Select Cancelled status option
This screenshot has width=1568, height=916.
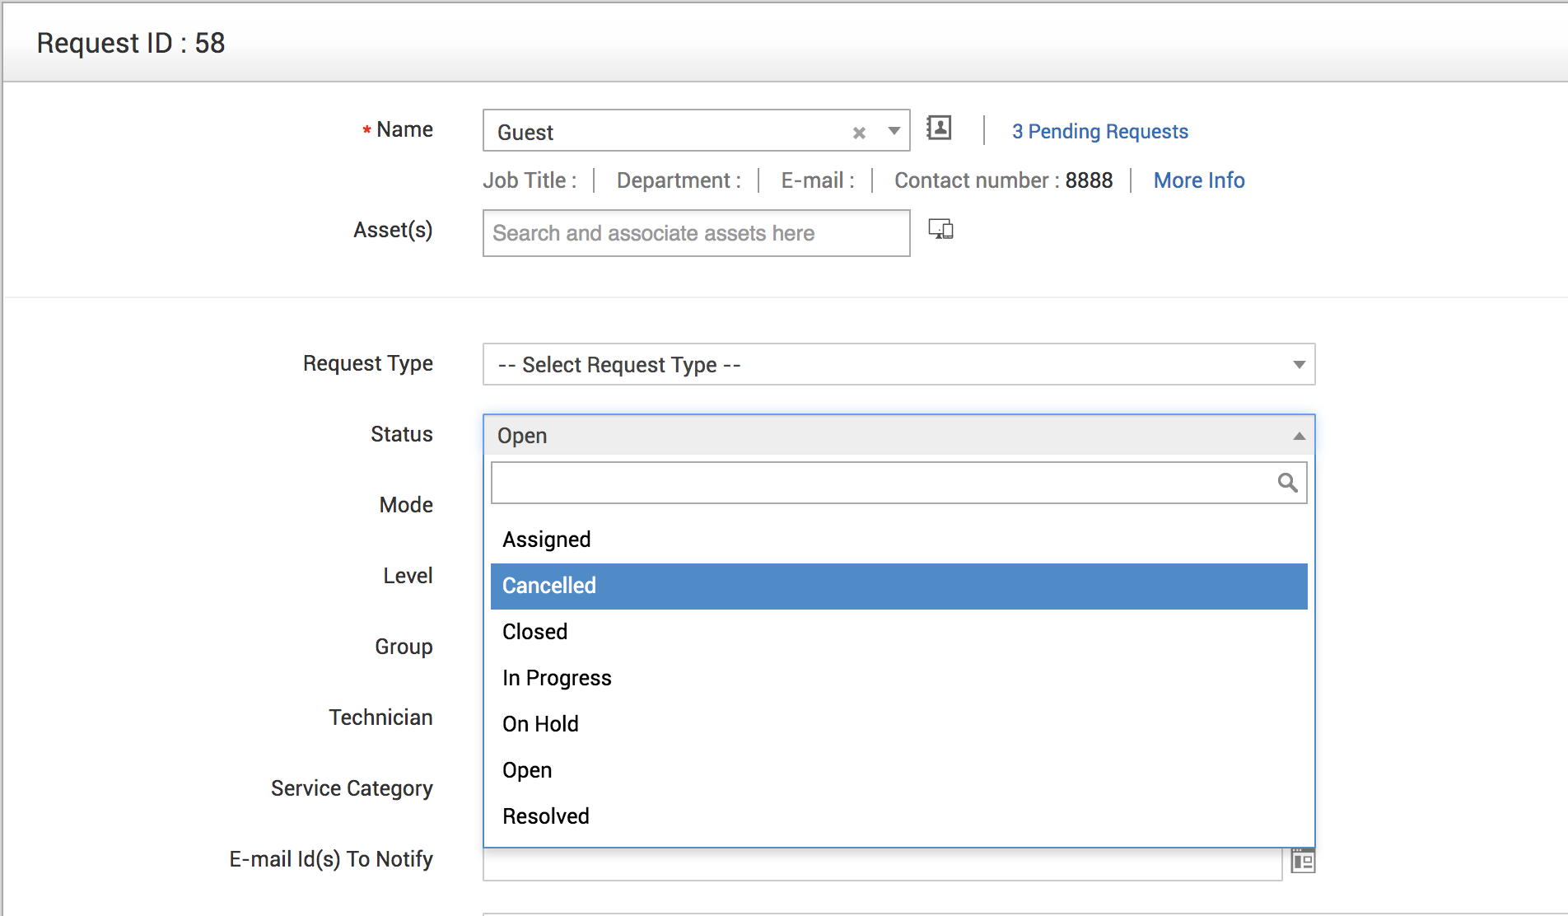tap(898, 586)
